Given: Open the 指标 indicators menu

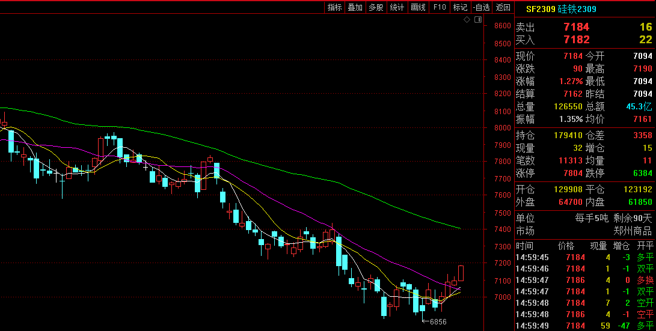Looking at the screenshot, I should tap(334, 7).
